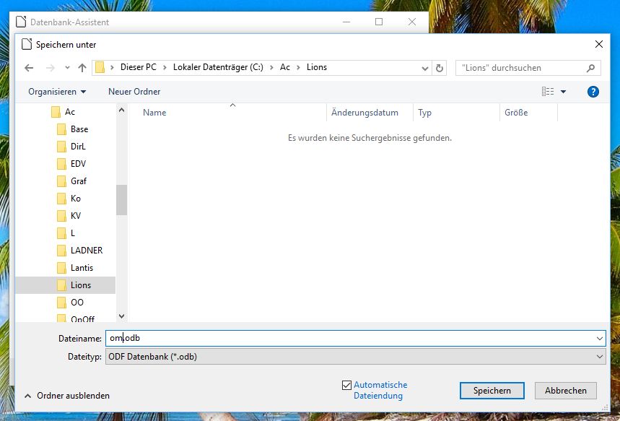Expand chevron after Ac breadcrumb
Screen dimensions: 620x421
pyautogui.click(x=299, y=68)
